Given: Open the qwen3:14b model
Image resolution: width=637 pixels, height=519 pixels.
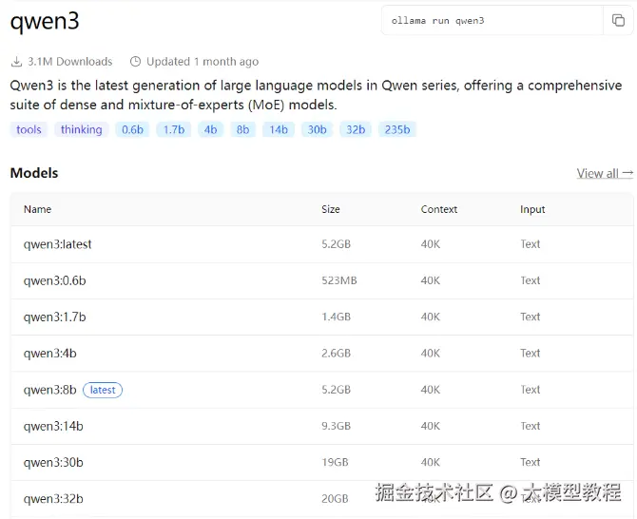Looking at the screenshot, I should (53, 426).
